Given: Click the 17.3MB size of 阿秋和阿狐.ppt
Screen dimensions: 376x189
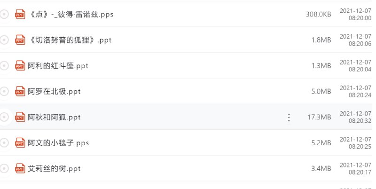Looking at the screenshot, I should (320, 117).
